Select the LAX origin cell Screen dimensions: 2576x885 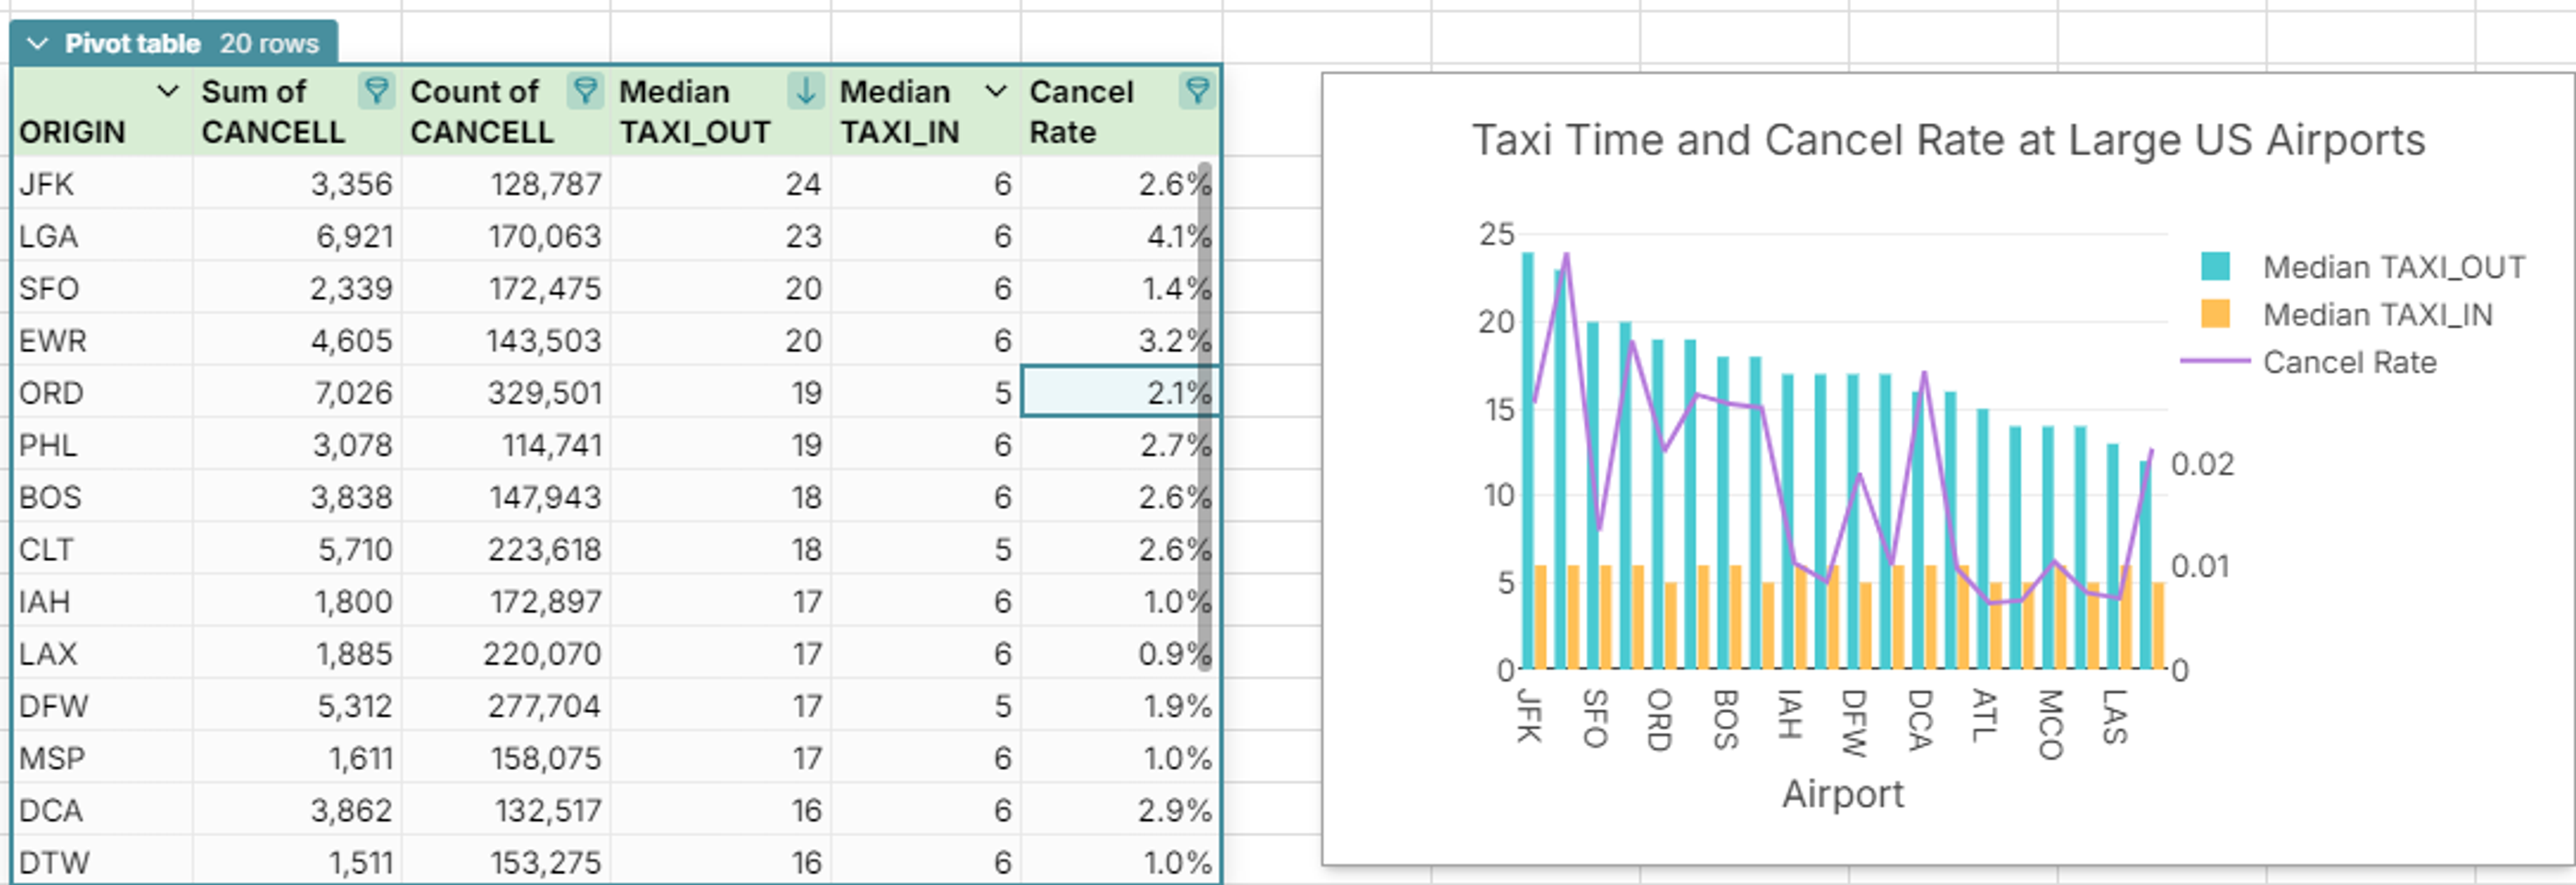coord(102,652)
